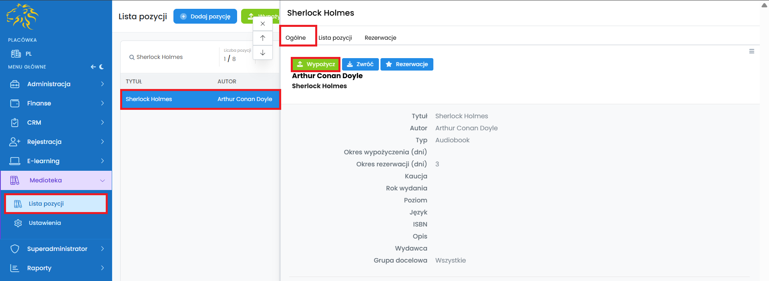Select the Sherlock Holmes row in the list

[x=200, y=99]
